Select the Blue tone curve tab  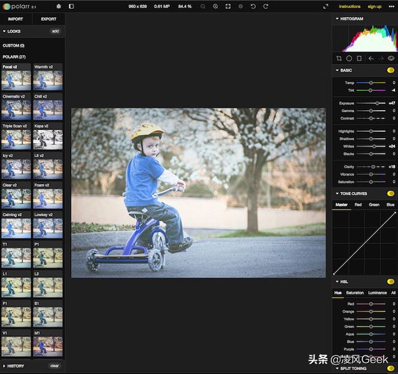pos(391,205)
